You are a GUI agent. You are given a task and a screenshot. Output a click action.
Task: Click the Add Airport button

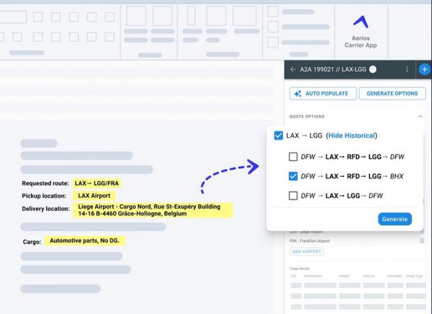307,251
